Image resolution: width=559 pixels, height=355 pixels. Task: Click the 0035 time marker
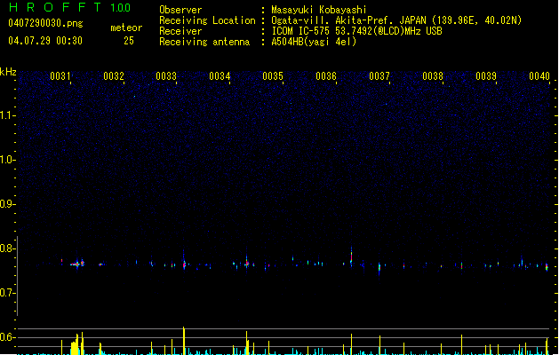[x=273, y=75]
